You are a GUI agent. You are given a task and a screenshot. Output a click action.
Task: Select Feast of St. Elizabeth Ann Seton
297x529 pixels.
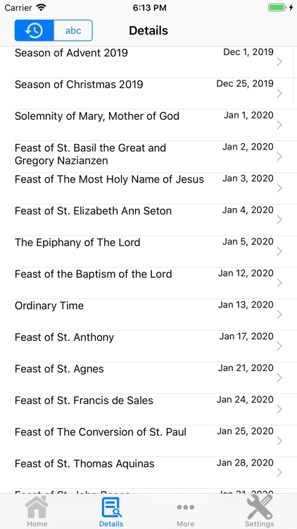(148, 219)
